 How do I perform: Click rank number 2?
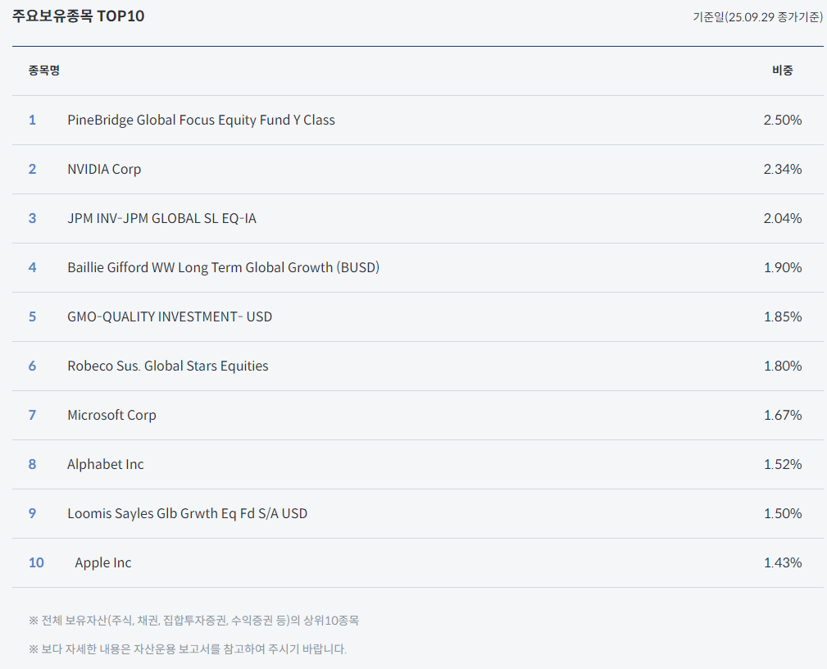[x=32, y=170]
